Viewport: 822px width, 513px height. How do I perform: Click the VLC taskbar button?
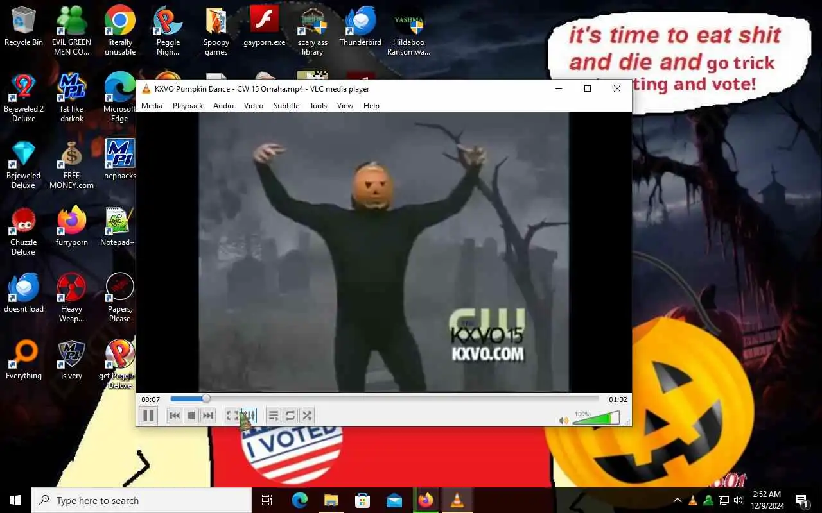pos(457,500)
